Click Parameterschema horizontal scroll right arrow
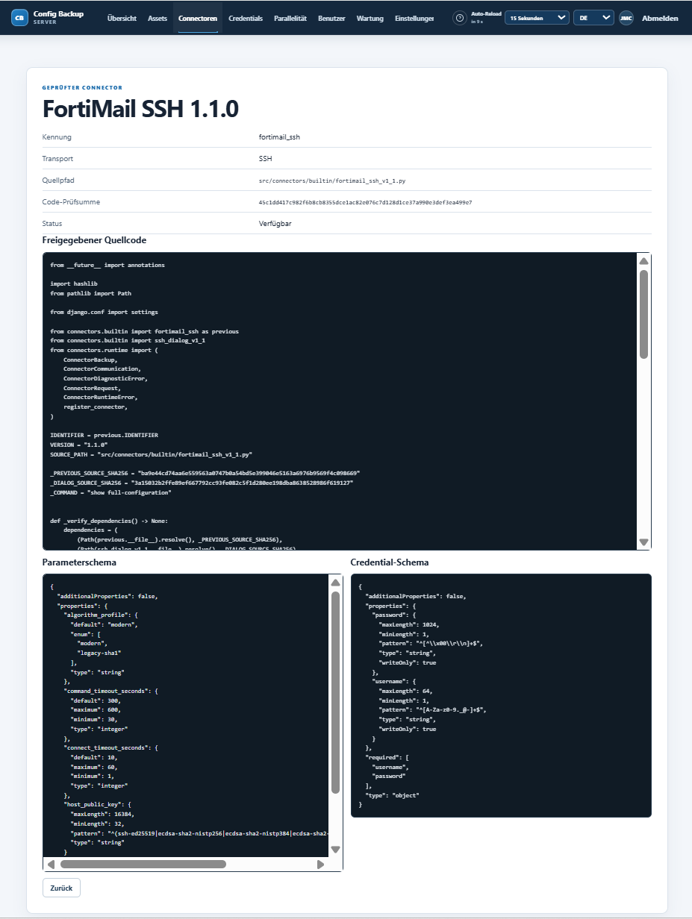 point(320,865)
